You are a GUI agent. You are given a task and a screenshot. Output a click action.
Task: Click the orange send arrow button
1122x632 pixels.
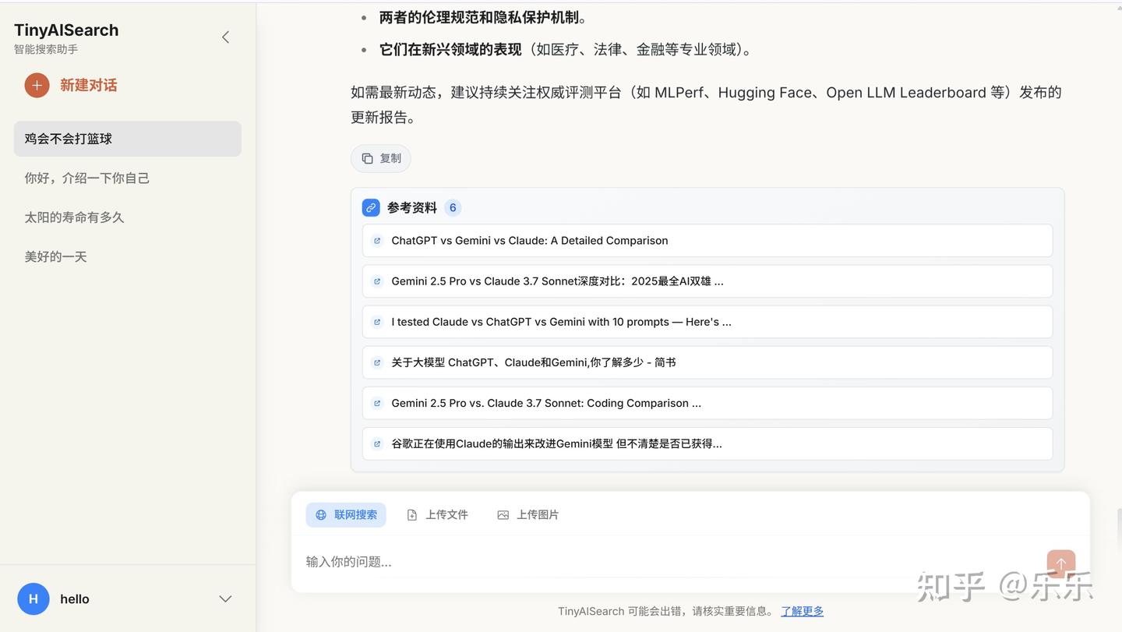tap(1060, 563)
